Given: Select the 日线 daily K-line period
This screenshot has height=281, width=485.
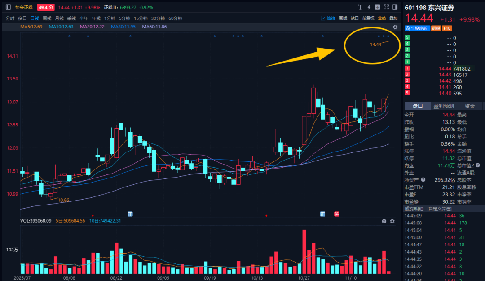Looking at the screenshot, I should [x=35, y=18].
